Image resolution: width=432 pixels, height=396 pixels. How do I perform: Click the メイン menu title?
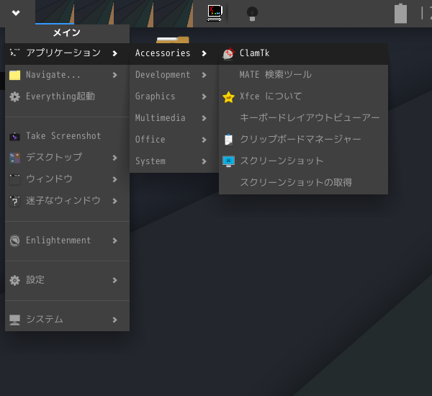[67, 33]
